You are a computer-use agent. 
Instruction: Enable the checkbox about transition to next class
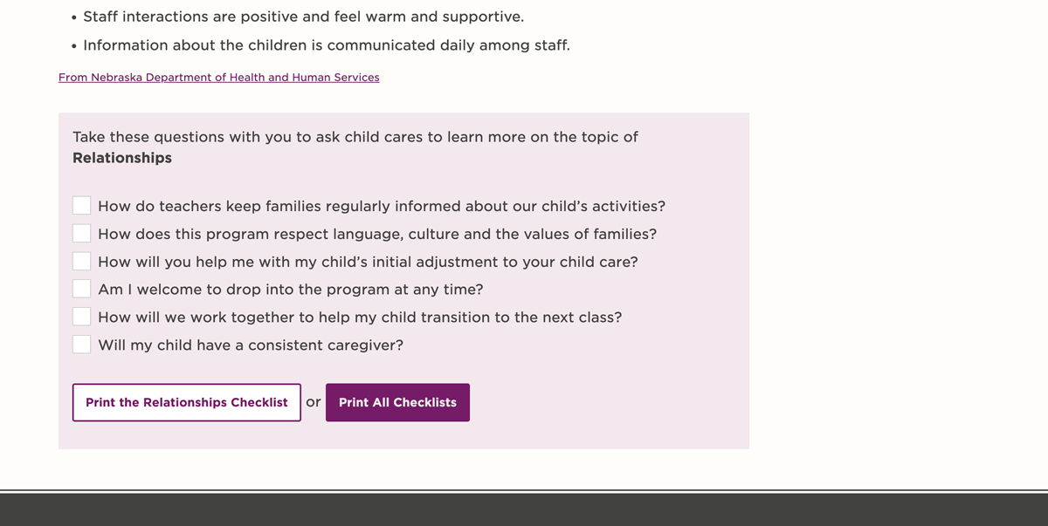(x=81, y=316)
